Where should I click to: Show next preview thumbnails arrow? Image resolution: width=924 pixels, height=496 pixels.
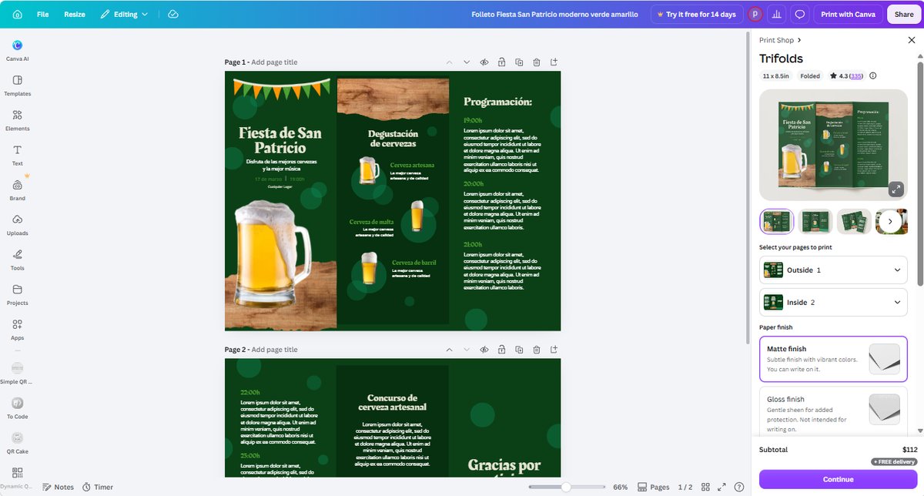[x=890, y=222]
